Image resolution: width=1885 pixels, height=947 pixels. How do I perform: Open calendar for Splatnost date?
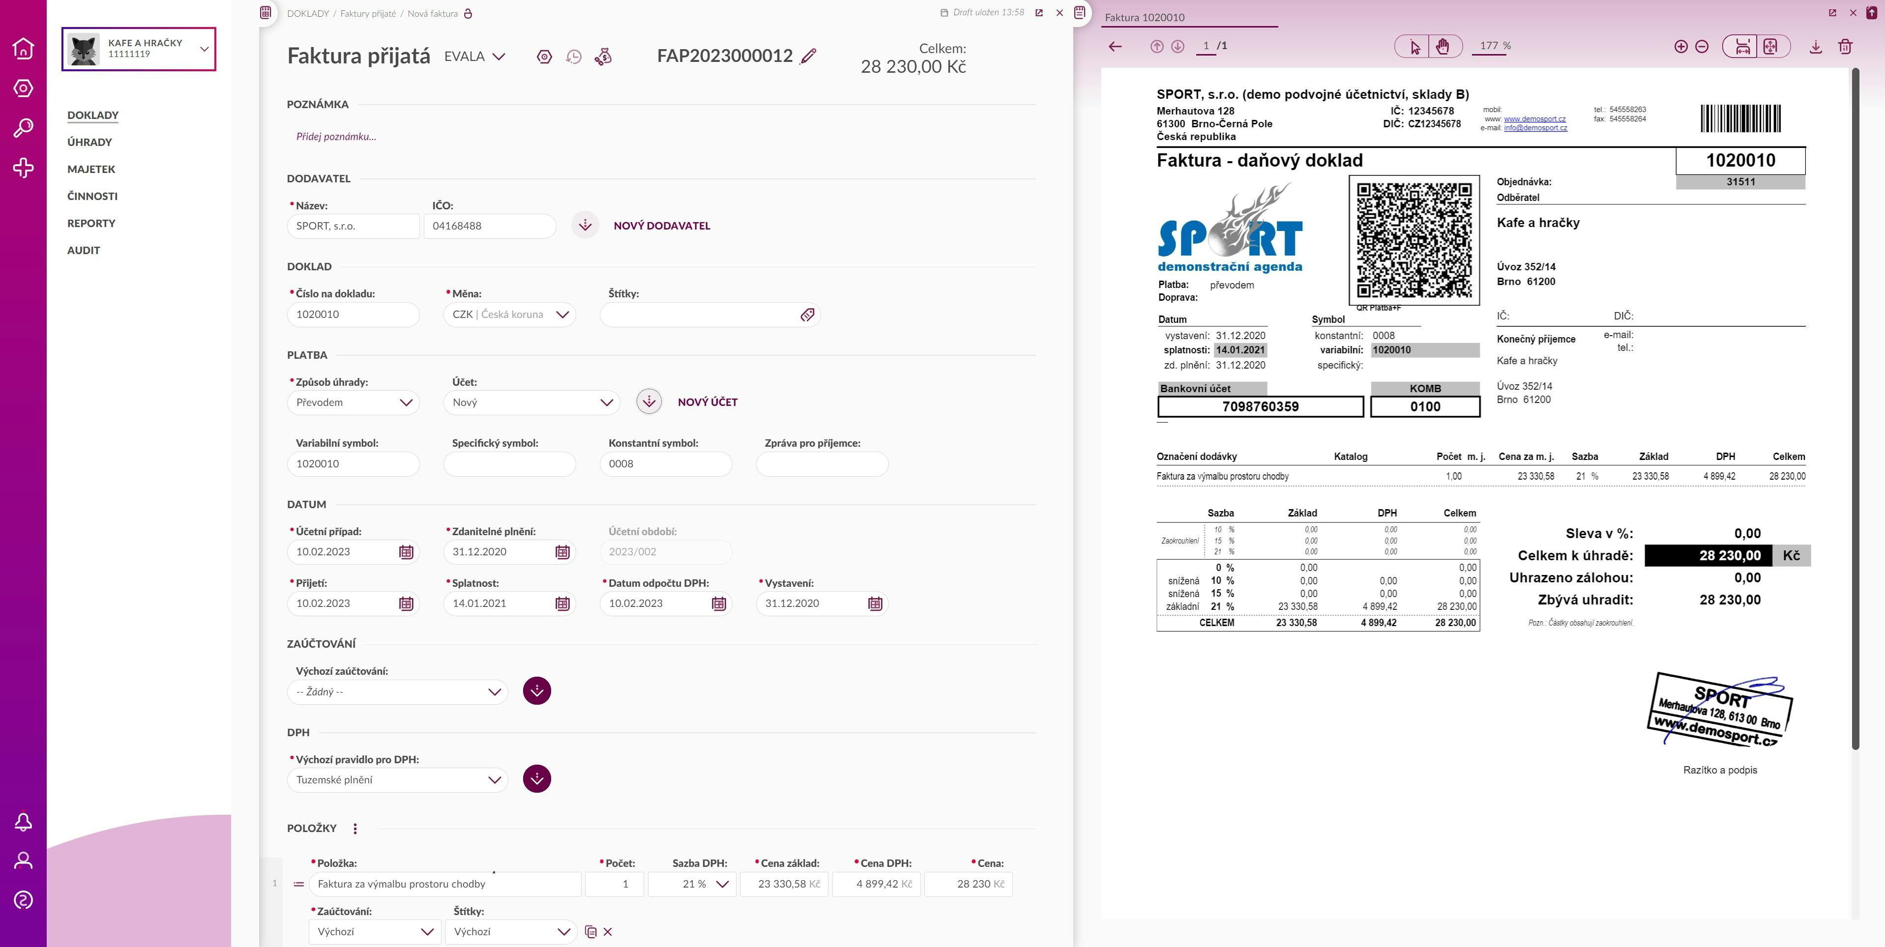562,604
